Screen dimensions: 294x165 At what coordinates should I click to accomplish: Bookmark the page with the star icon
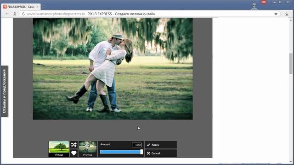tap(276, 14)
